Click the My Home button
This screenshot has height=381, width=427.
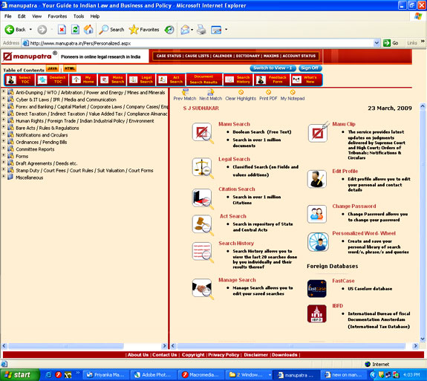pyautogui.click(x=82, y=79)
